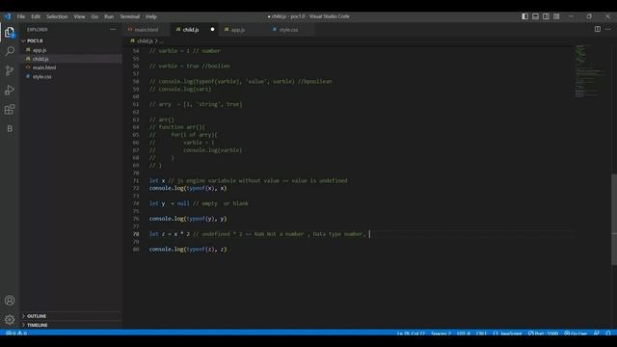This screenshot has width=617, height=347.
Task: Open app.js in the Explorer tree
Action: click(70, 50)
